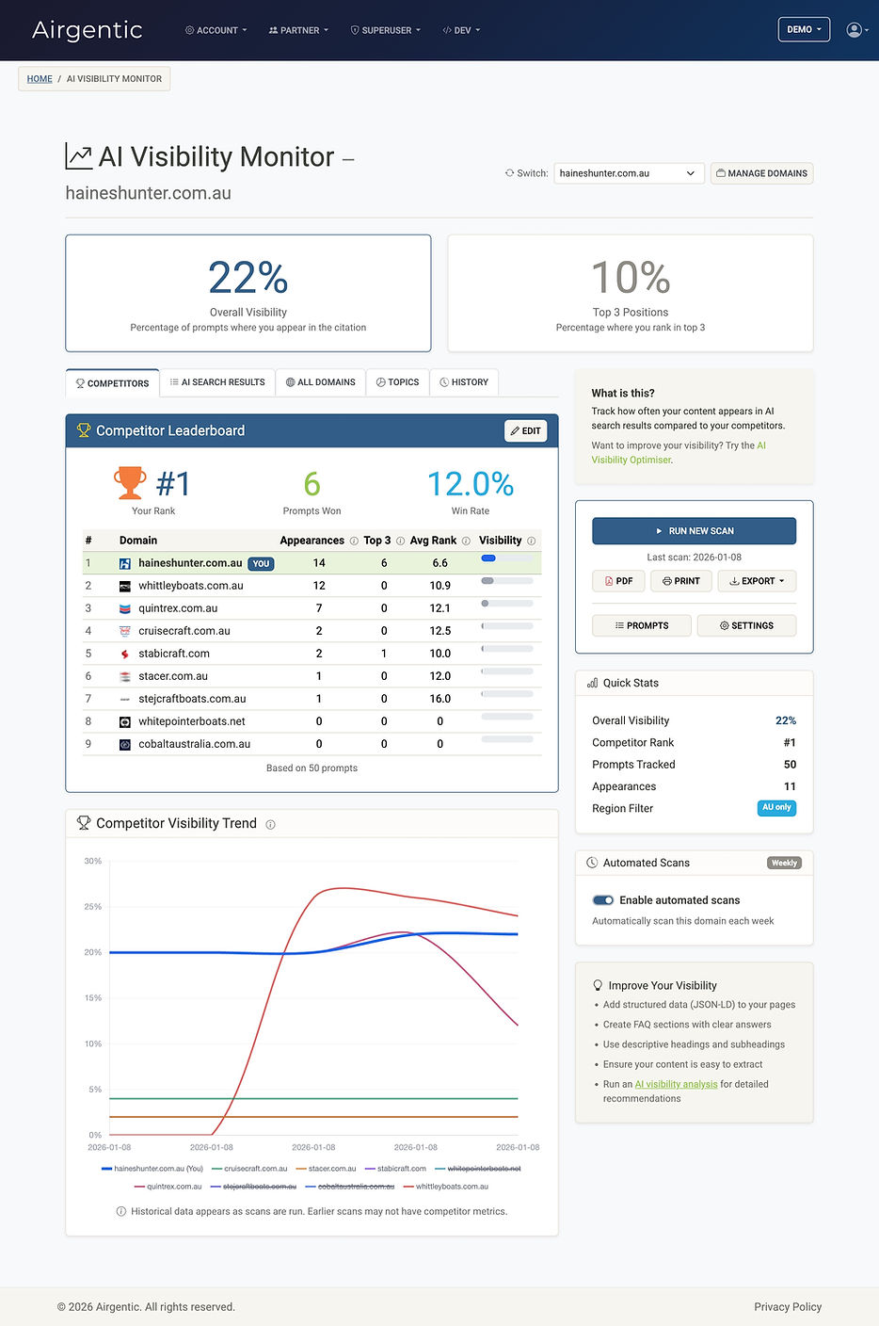Open the Privacy Policy link
This screenshot has width=879, height=1326.
click(788, 1307)
